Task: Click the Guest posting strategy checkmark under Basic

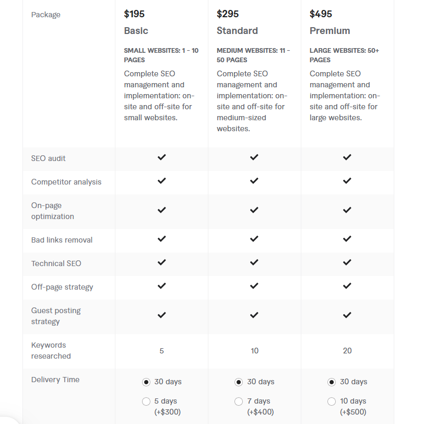Action: [161, 315]
